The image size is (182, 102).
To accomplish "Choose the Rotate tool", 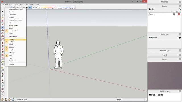I will [3, 49].
